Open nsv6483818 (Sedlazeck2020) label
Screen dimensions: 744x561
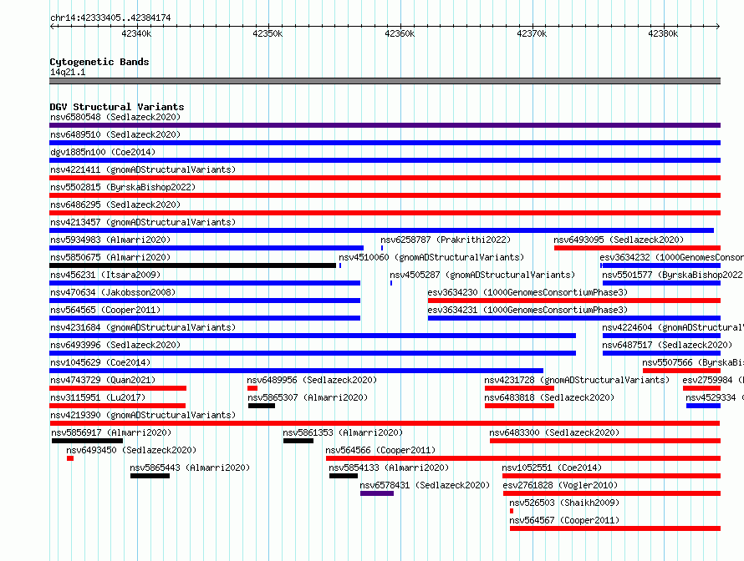coord(549,397)
